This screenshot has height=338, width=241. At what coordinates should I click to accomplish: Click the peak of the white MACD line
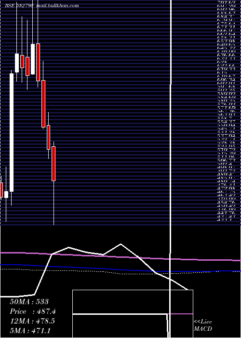tap(120, 244)
